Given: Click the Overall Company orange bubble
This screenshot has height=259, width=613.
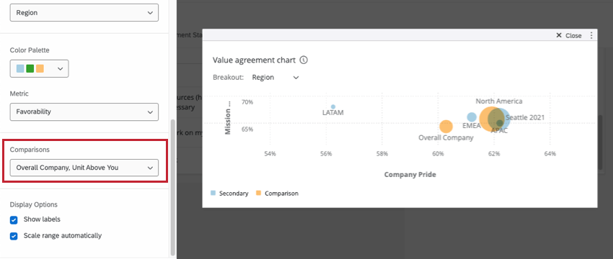Looking at the screenshot, I should click(446, 127).
